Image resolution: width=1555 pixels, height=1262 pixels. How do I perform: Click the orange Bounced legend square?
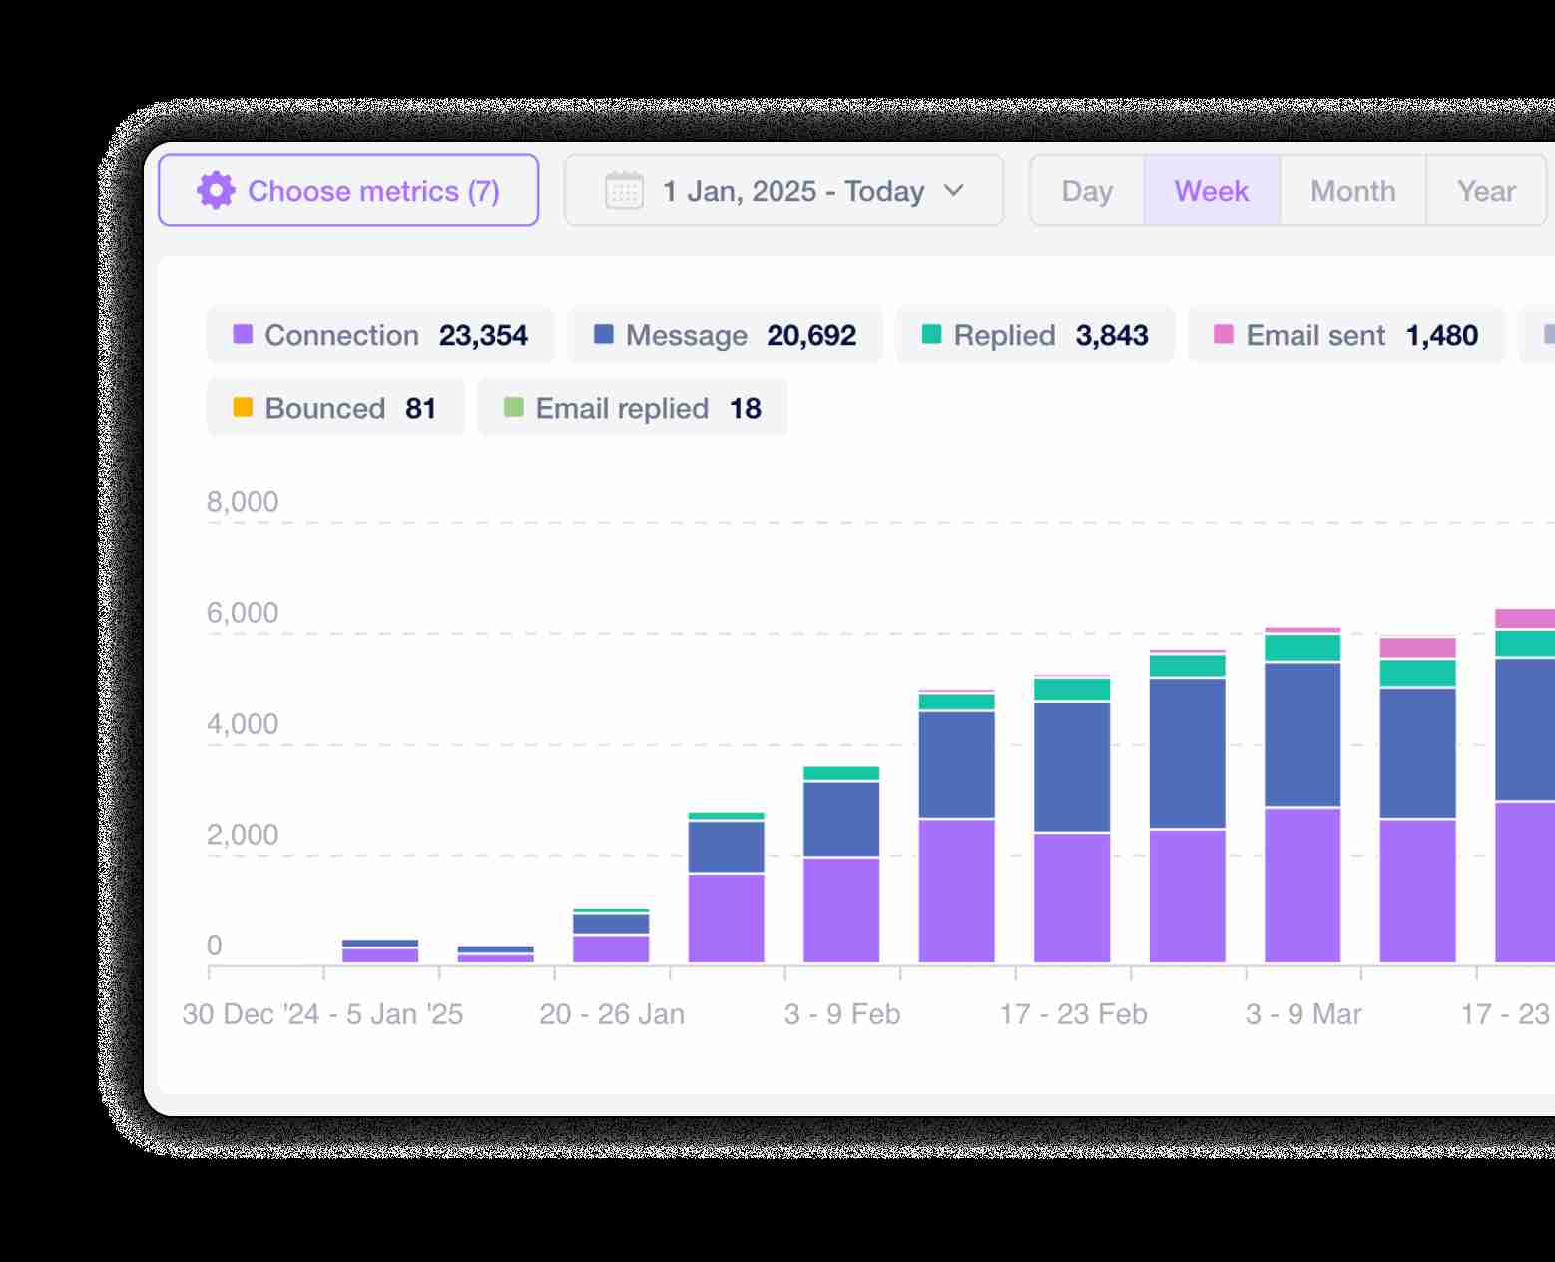pyautogui.click(x=241, y=407)
